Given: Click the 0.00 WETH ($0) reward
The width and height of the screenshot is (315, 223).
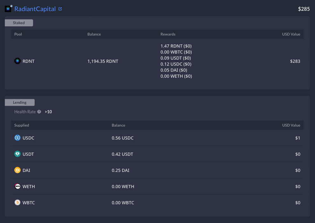Looking at the screenshot, I should (x=176, y=76).
